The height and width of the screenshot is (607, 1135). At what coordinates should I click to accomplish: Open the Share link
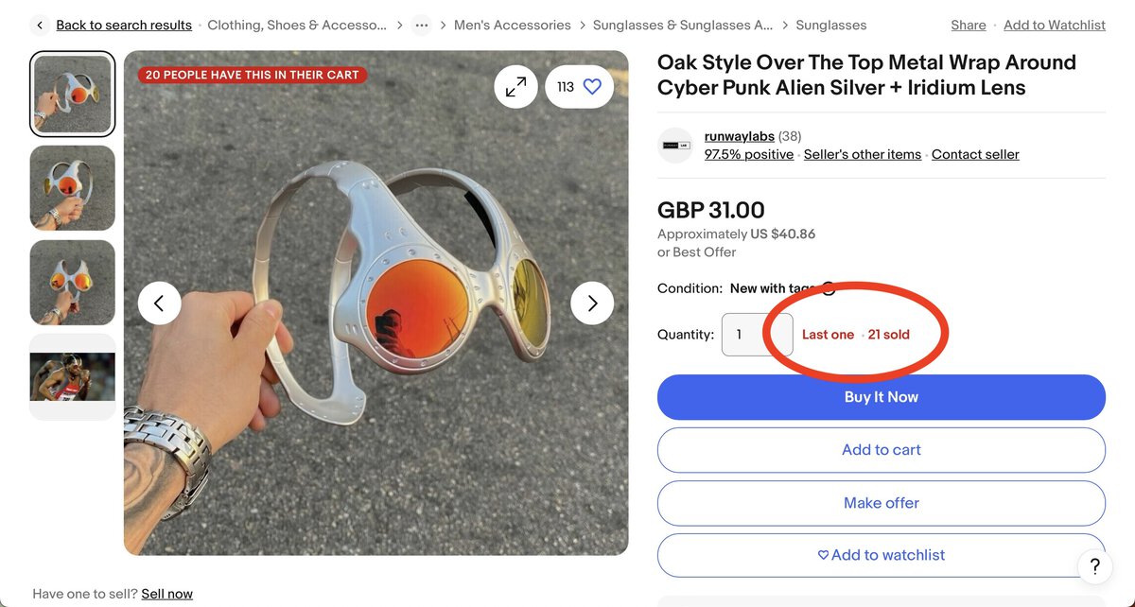click(968, 25)
